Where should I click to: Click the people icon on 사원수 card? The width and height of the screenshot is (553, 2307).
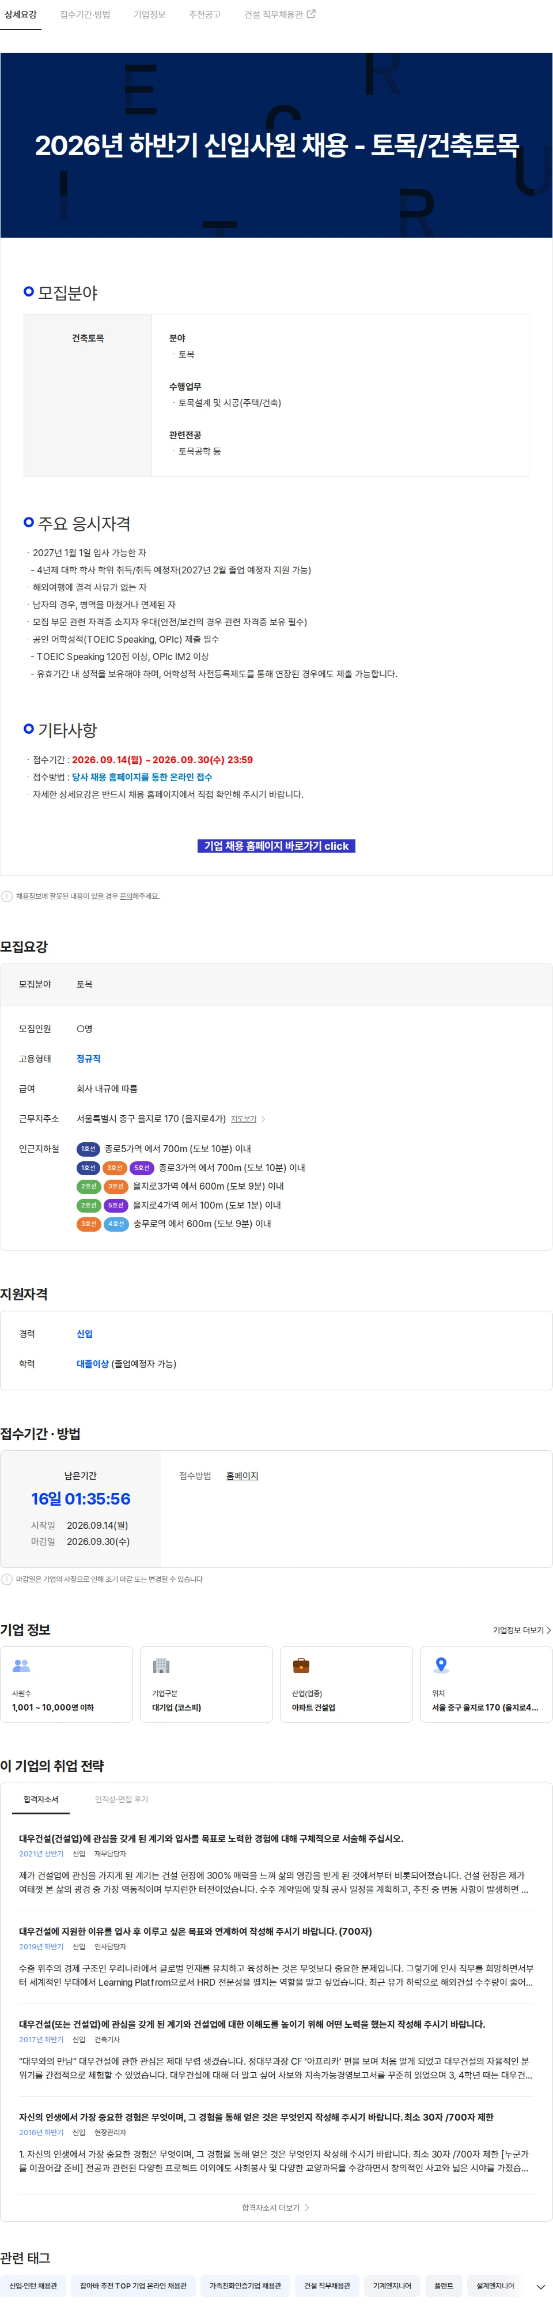click(x=21, y=1665)
